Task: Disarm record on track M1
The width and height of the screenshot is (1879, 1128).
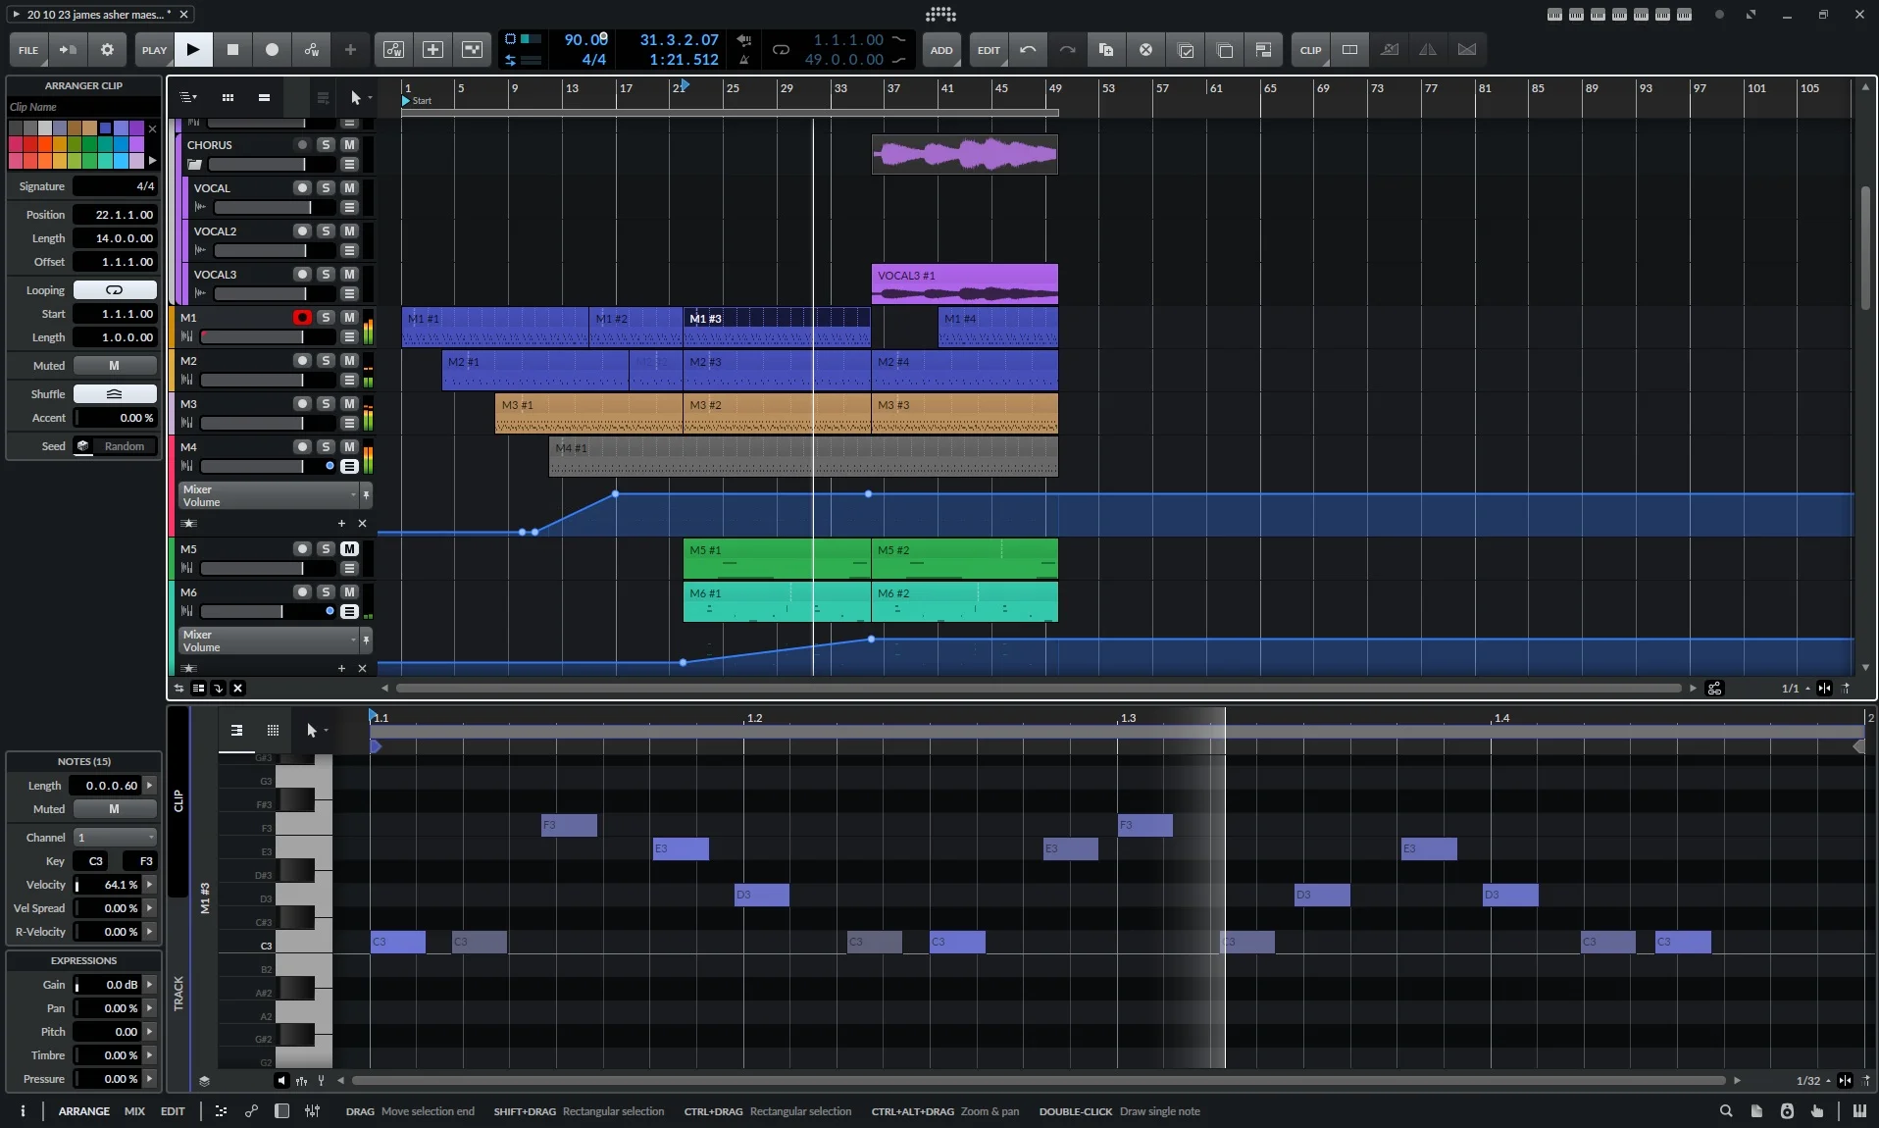Action: [x=302, y=317]
